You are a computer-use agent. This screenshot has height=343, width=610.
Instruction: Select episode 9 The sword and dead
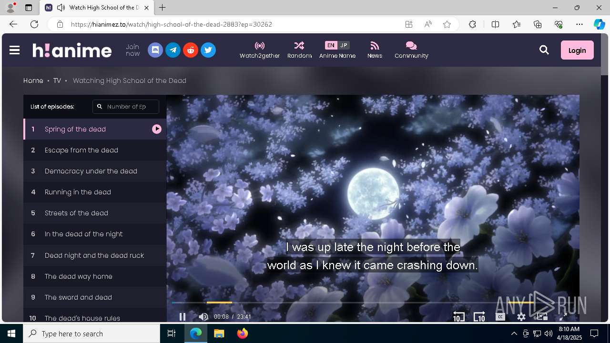pyautogui.click(x=95, y=297)
